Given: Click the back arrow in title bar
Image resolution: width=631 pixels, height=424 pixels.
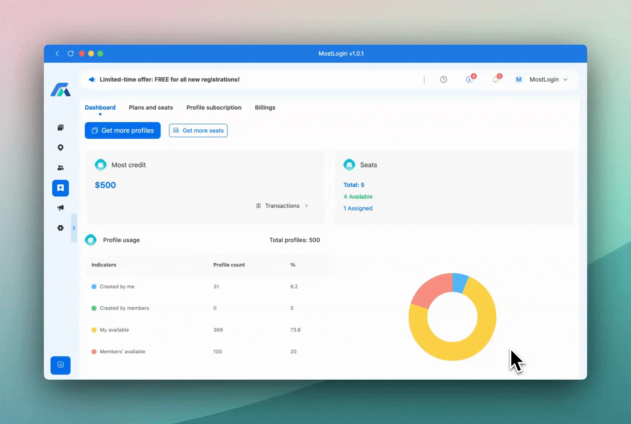Looking at the screenshot, I should coord(57,53).
